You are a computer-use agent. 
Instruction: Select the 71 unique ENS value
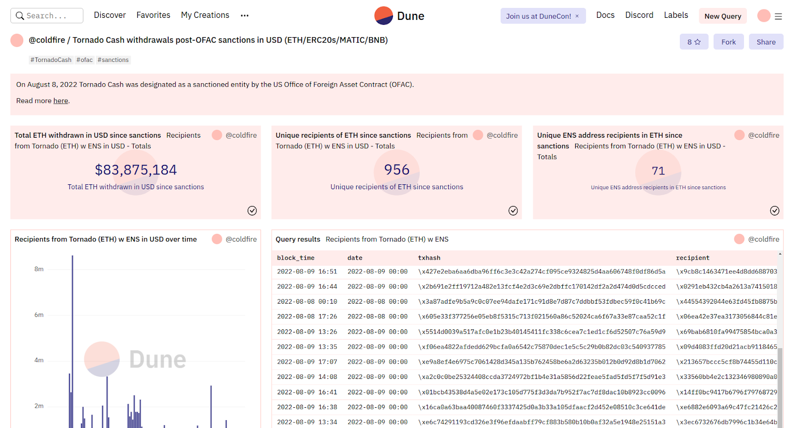tap(659, 171)
